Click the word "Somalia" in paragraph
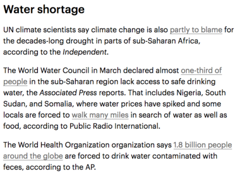This screenshot has height=176, width=240. tap(59, 104)
